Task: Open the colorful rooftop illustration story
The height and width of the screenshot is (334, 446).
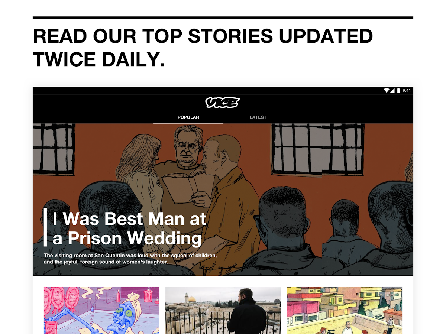Action: 344,310
